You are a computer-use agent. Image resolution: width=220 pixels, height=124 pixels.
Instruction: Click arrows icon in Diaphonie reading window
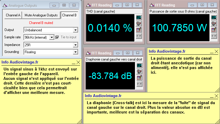tap(139, 84)
